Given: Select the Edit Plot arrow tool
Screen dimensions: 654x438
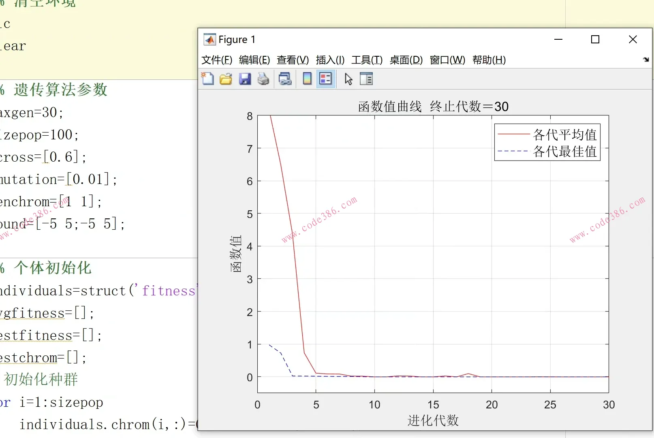Looking at the screenshot, I should (x=348, y=79).
